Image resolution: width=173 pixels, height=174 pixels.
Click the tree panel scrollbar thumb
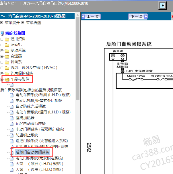coord(78,58)
